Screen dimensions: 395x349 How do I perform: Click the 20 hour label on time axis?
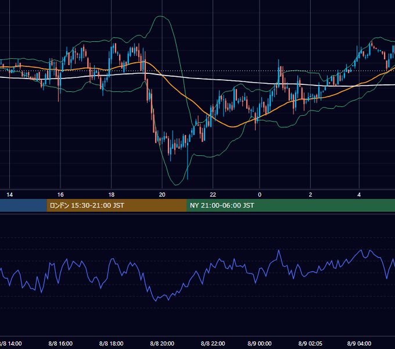(x=162, y=195)
